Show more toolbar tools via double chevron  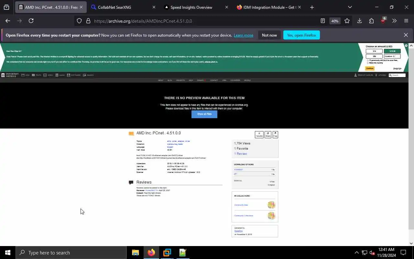click(394, 21)
